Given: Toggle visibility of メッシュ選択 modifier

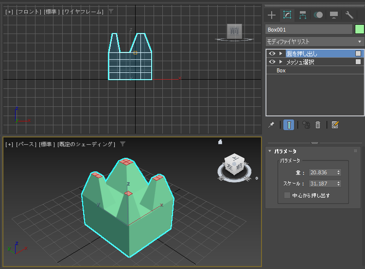Looking at the screenshot, I should tap(272, 62).
